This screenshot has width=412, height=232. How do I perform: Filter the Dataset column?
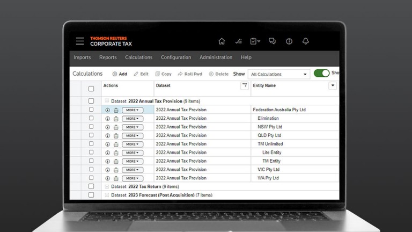[x=245, y=85]
